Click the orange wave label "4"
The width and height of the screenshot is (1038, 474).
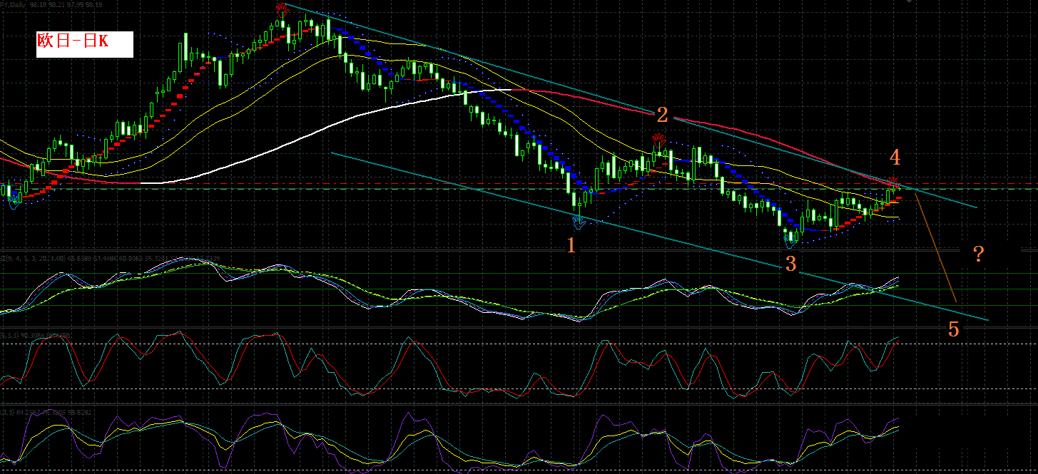coord(895,157)
